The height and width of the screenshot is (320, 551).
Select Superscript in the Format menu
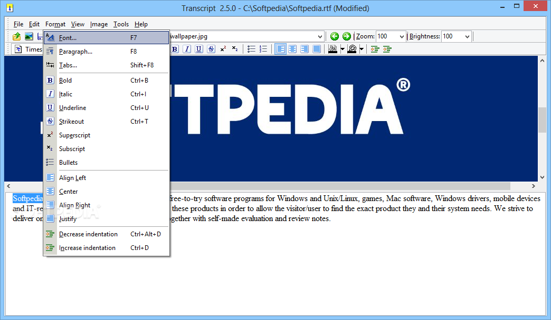coord(107,135)
